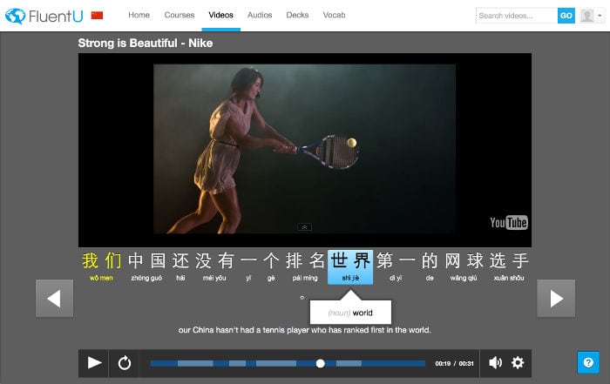Click the replay loop icon
The width and height of the screenshot is (610, 384).
pos(124,363)
